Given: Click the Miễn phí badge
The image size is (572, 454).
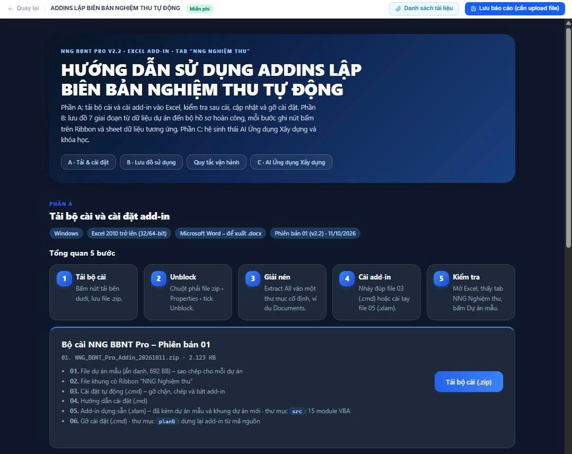Looking at the screenshot, I should click(199, 9).
